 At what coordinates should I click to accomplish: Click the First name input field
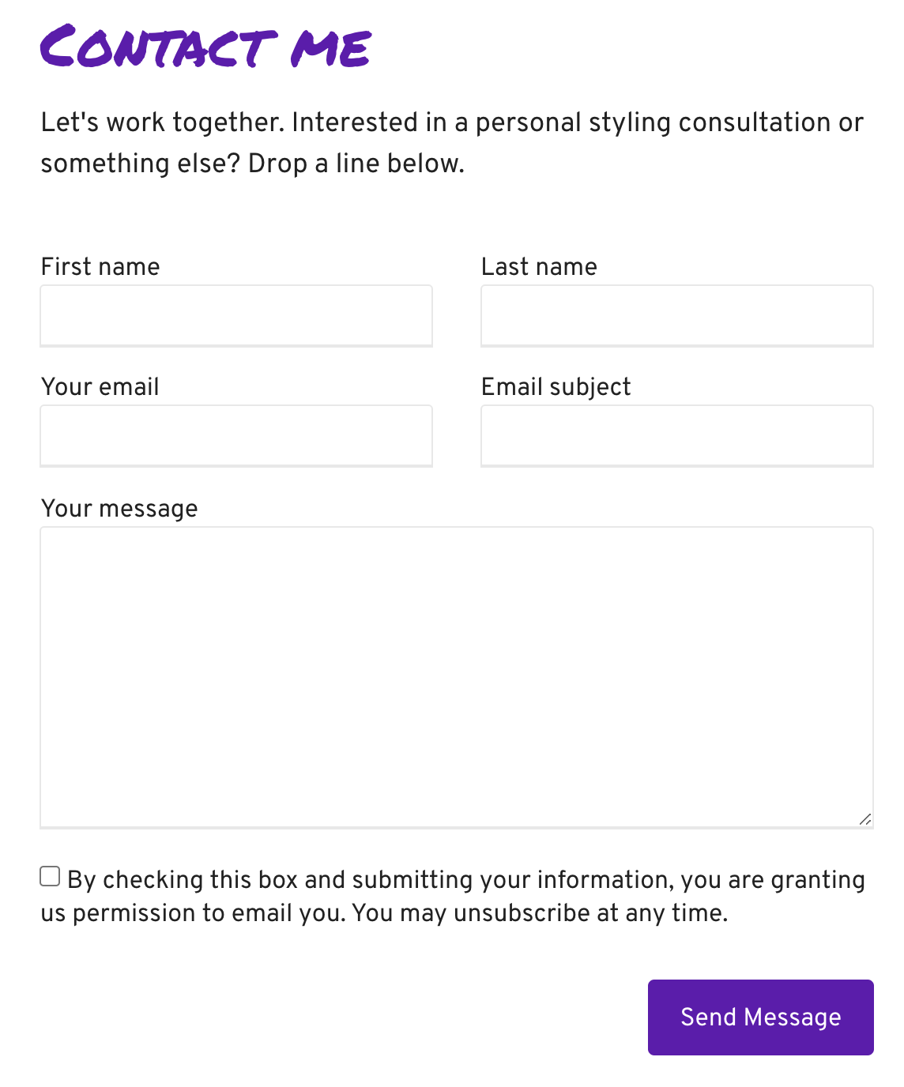[236, 315]
